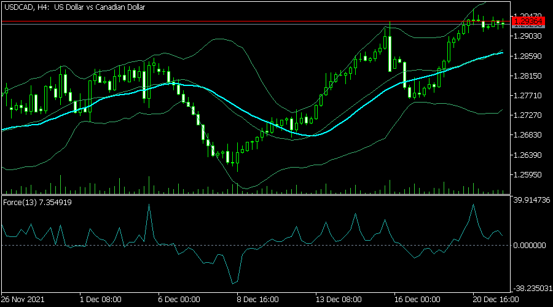Click the 20 Dec 16:00 time label
This screenshot has height=307, width=553.
click(496, 300)
